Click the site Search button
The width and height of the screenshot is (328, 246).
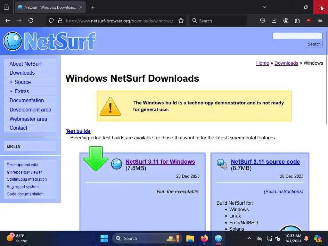pyautogui.click(x=314, y=44)
